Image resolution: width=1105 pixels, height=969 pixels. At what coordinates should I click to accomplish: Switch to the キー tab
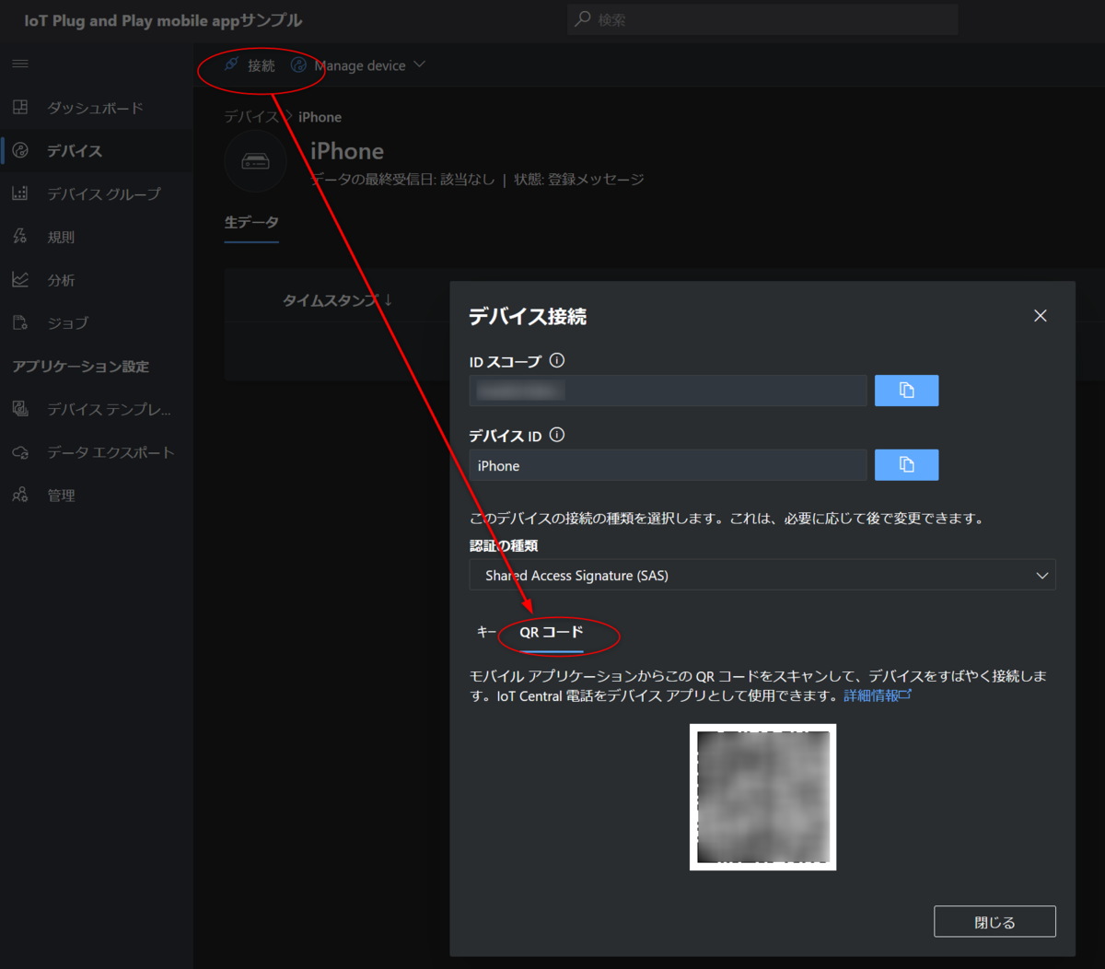[486, 632]
